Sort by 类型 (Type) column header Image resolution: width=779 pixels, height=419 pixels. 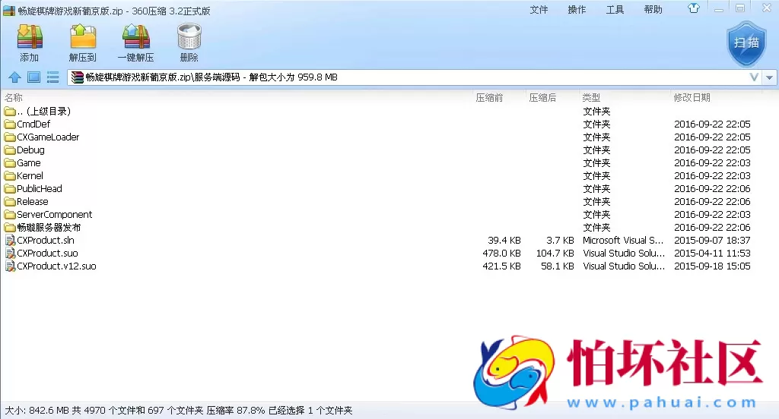[591, 98]
